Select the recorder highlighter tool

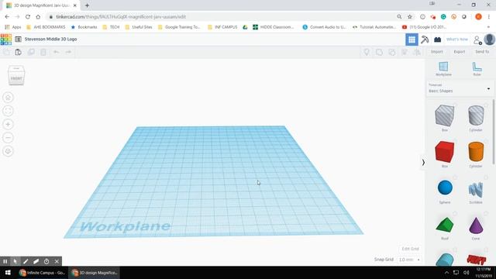[x=36, y=261]
